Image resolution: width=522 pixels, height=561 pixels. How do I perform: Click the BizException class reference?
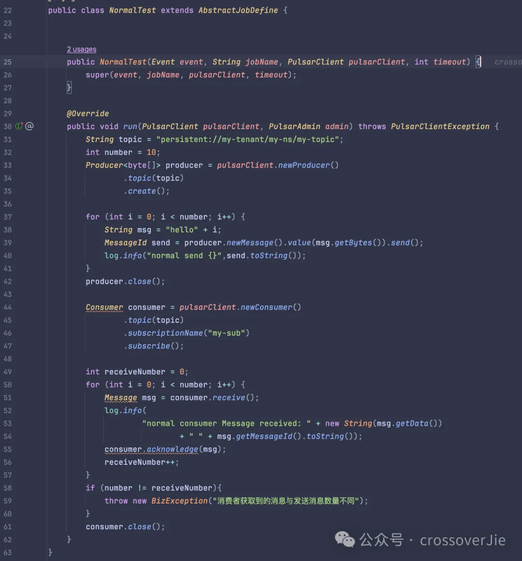179,501
